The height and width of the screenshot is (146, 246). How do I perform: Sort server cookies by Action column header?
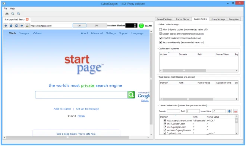(x=168, y=54)
